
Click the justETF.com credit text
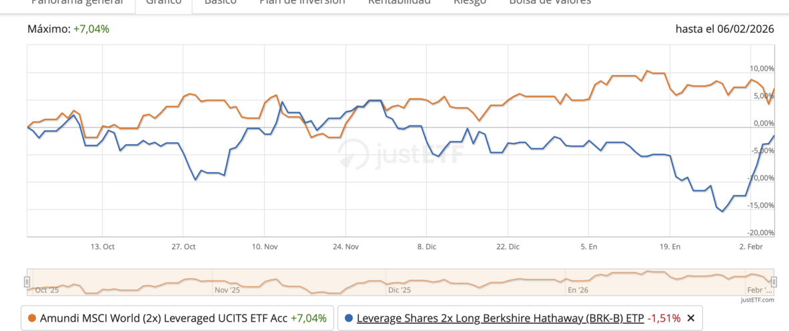point(757,300)
